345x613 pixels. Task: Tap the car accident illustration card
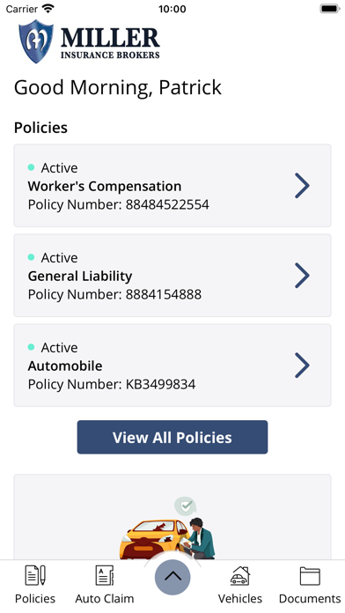(172, 517)
